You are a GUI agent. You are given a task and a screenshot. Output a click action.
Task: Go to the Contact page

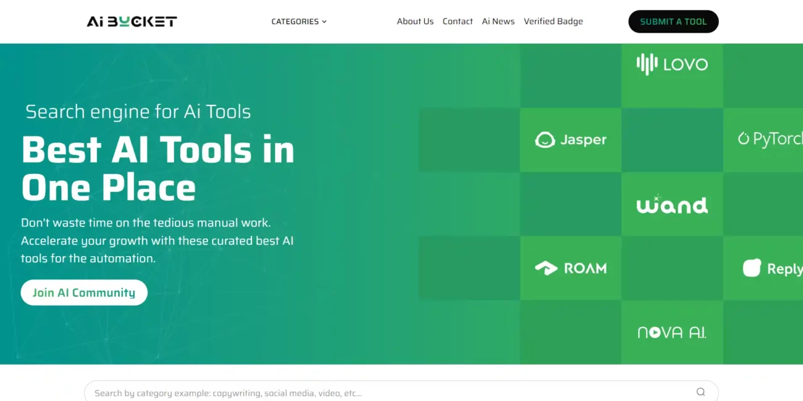coord(458,22)
